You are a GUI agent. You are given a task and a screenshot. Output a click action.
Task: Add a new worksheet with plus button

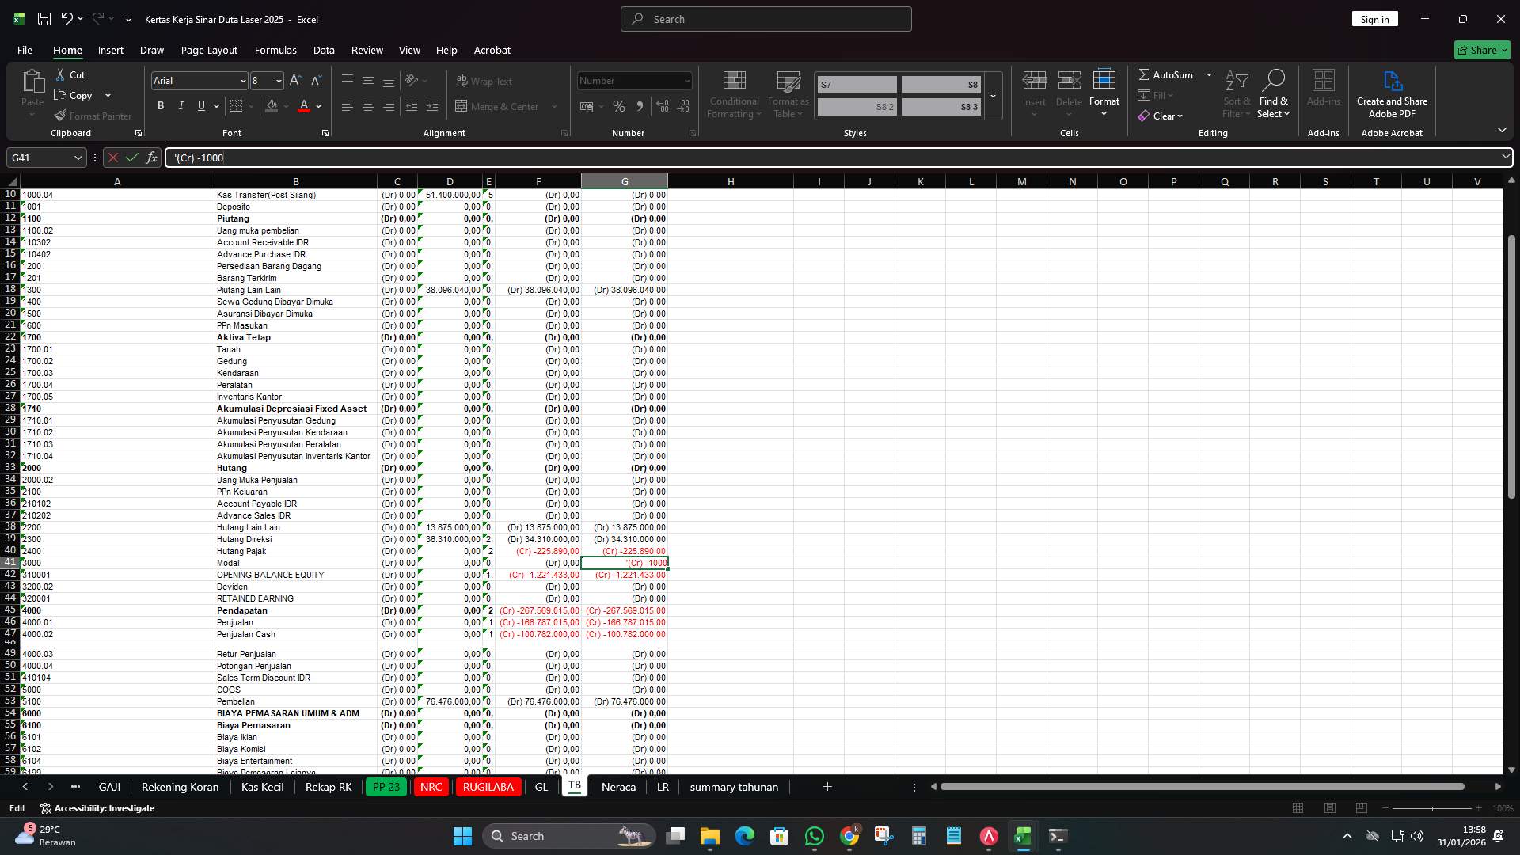click(827, 787)
